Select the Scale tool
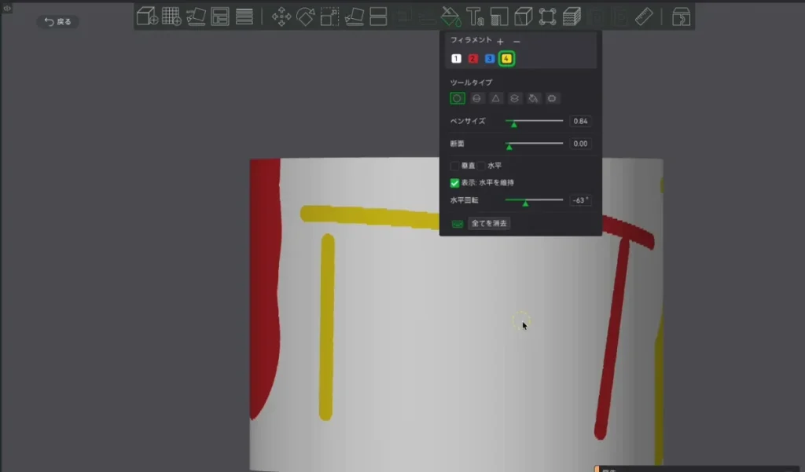805x472 pixels. point(329,16)
